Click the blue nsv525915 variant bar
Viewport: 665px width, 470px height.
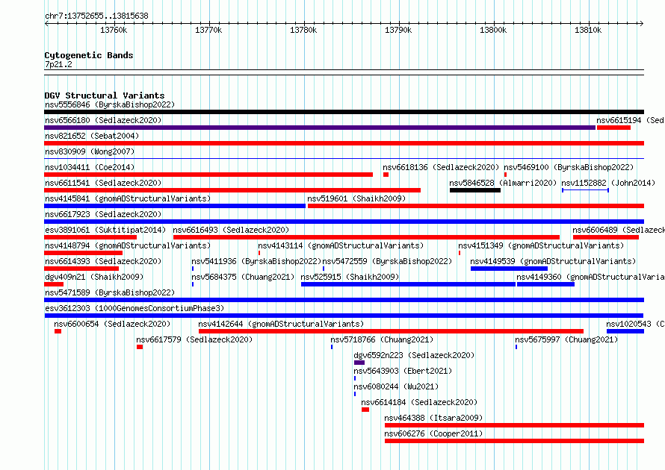(408, 284)
